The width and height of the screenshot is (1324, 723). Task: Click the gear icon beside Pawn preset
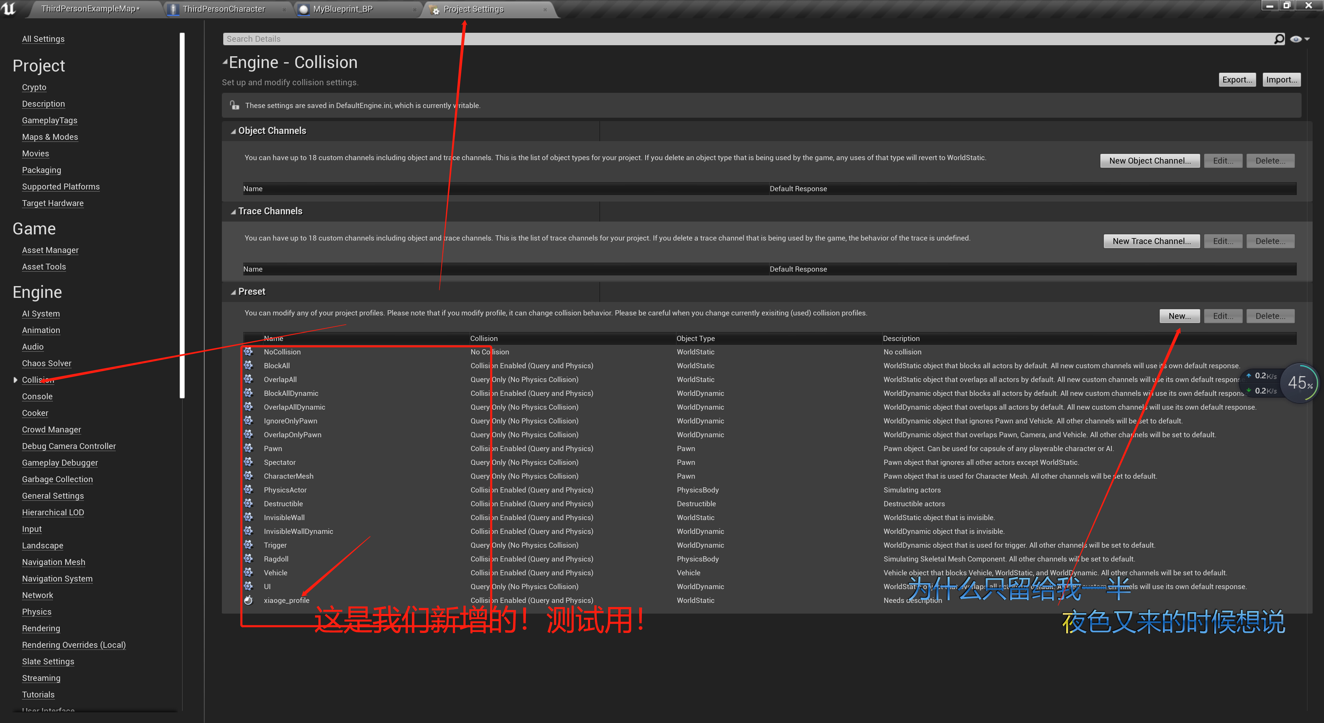[x=248, y=448]
